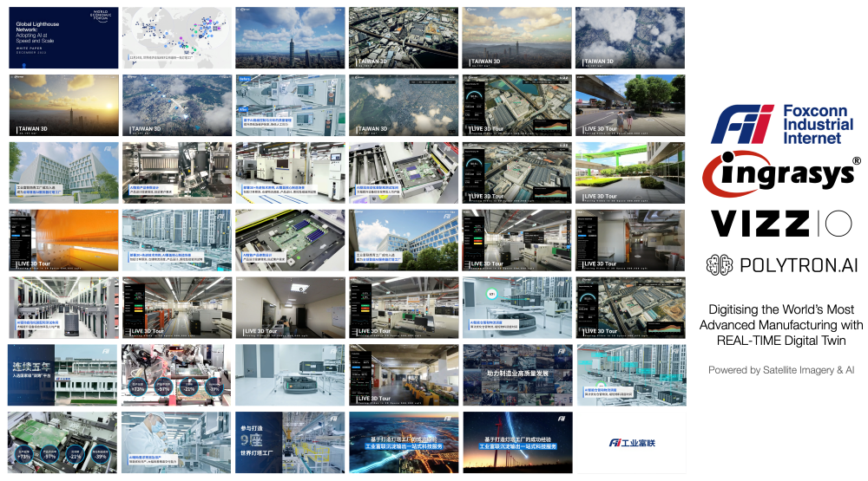Click the white office building with trees thumbnail
868x481 pixels.
click(x=63, y=172)
